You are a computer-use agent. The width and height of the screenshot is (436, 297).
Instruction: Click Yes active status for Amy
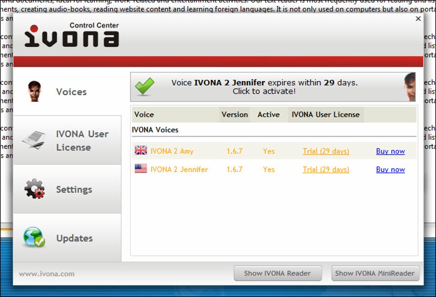pyautogui.click(x=268, y=151)
